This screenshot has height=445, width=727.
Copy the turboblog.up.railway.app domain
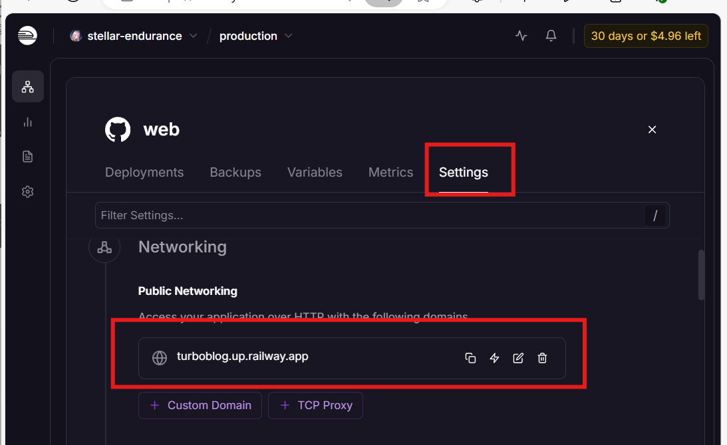(x=470, y=358)
